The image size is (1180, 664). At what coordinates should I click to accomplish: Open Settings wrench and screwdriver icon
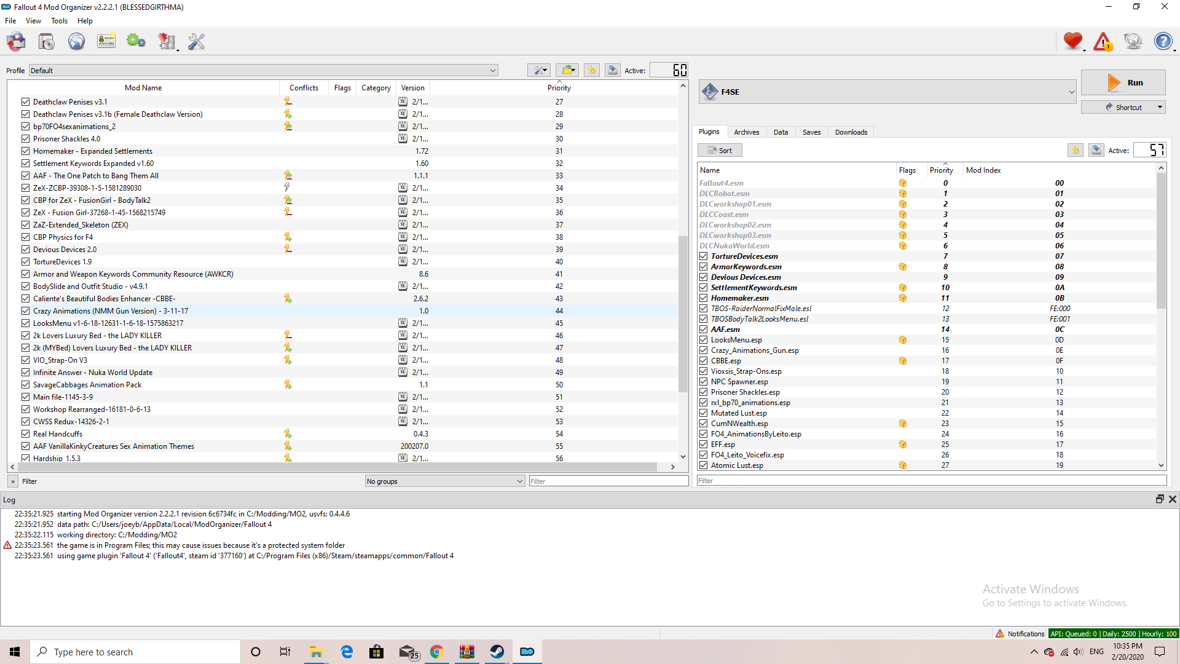196,42
